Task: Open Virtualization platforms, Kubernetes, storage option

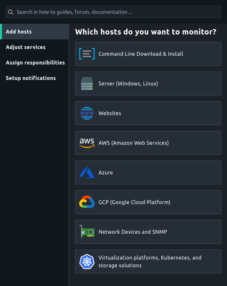Action: click(x=148, y=261)
